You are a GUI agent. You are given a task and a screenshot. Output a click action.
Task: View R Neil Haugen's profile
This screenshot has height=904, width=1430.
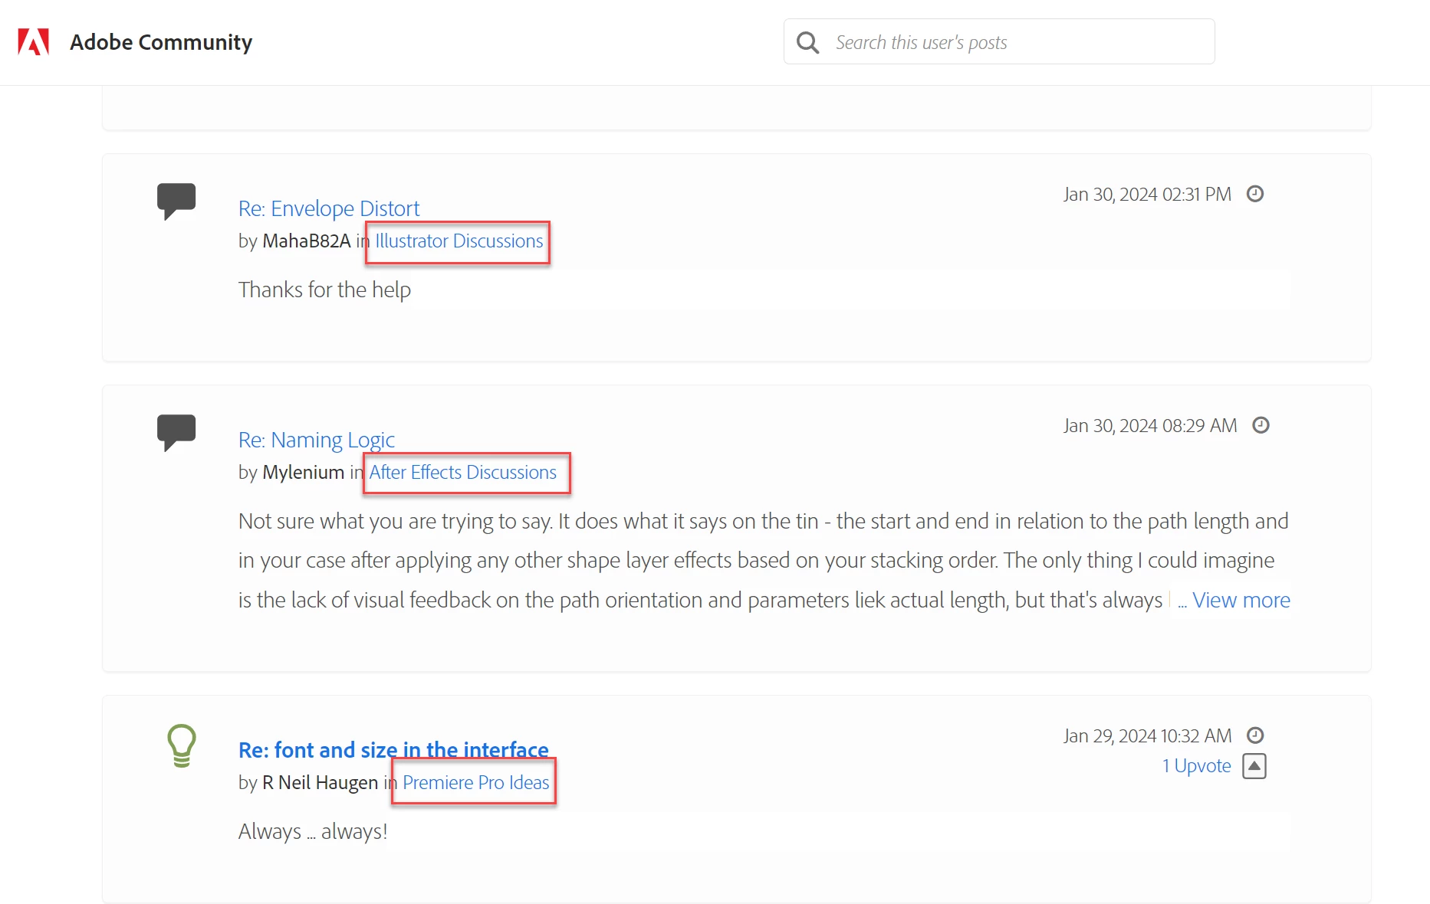[320, 782]
